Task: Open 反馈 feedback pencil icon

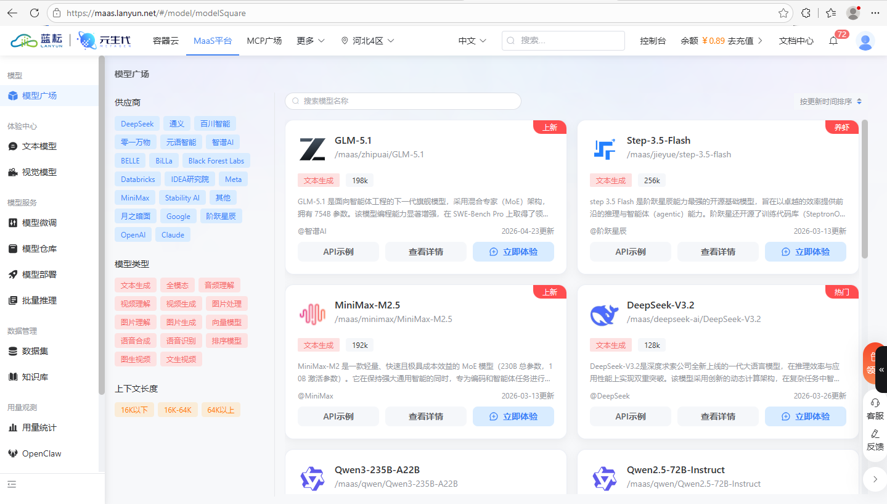Action: point(875,440)
